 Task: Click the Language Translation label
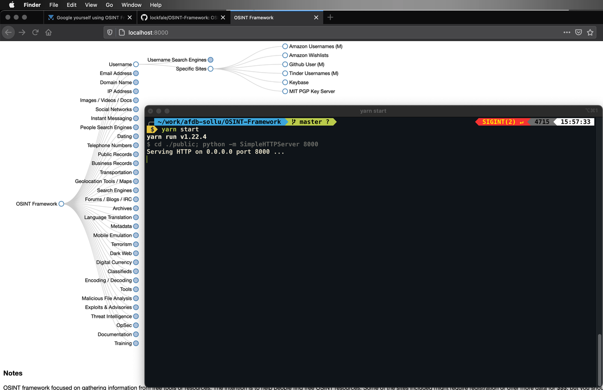point(108,217)
